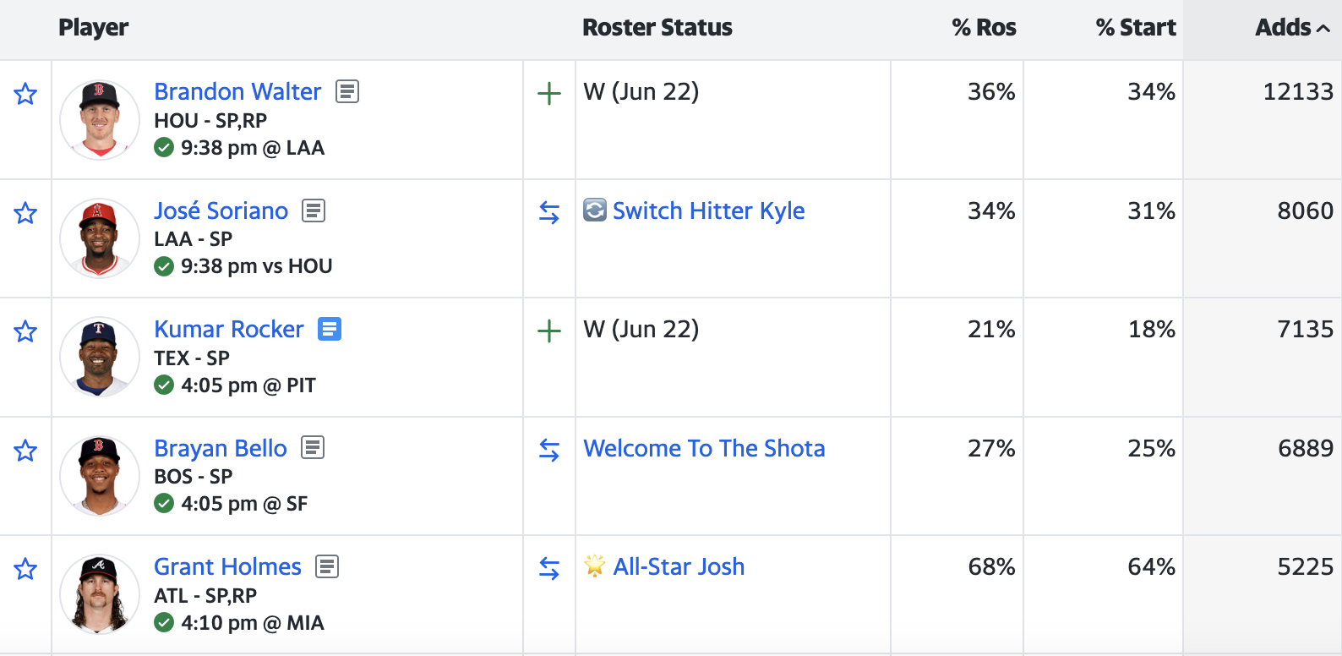Add Kumar Rocker with the plus icon
This screenshot has width=1342, height=656.
549,331
